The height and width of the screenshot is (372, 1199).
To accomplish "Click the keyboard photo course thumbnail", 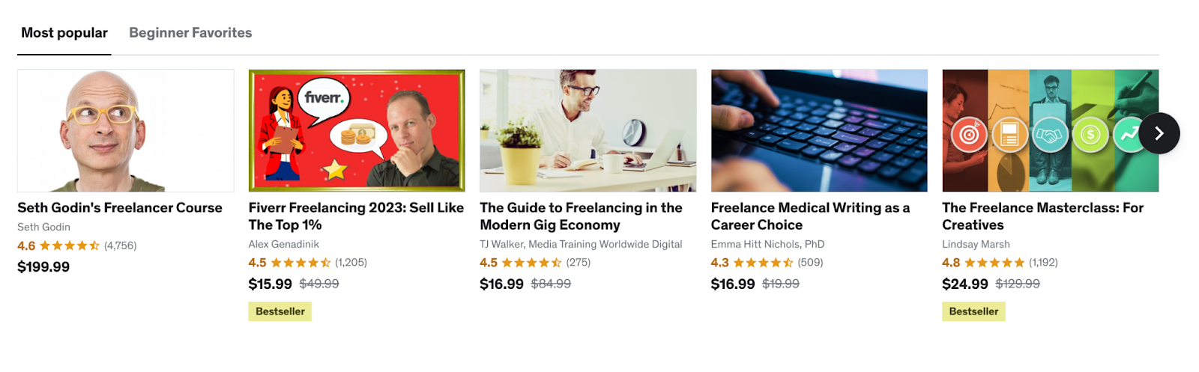I will point(819,131).
